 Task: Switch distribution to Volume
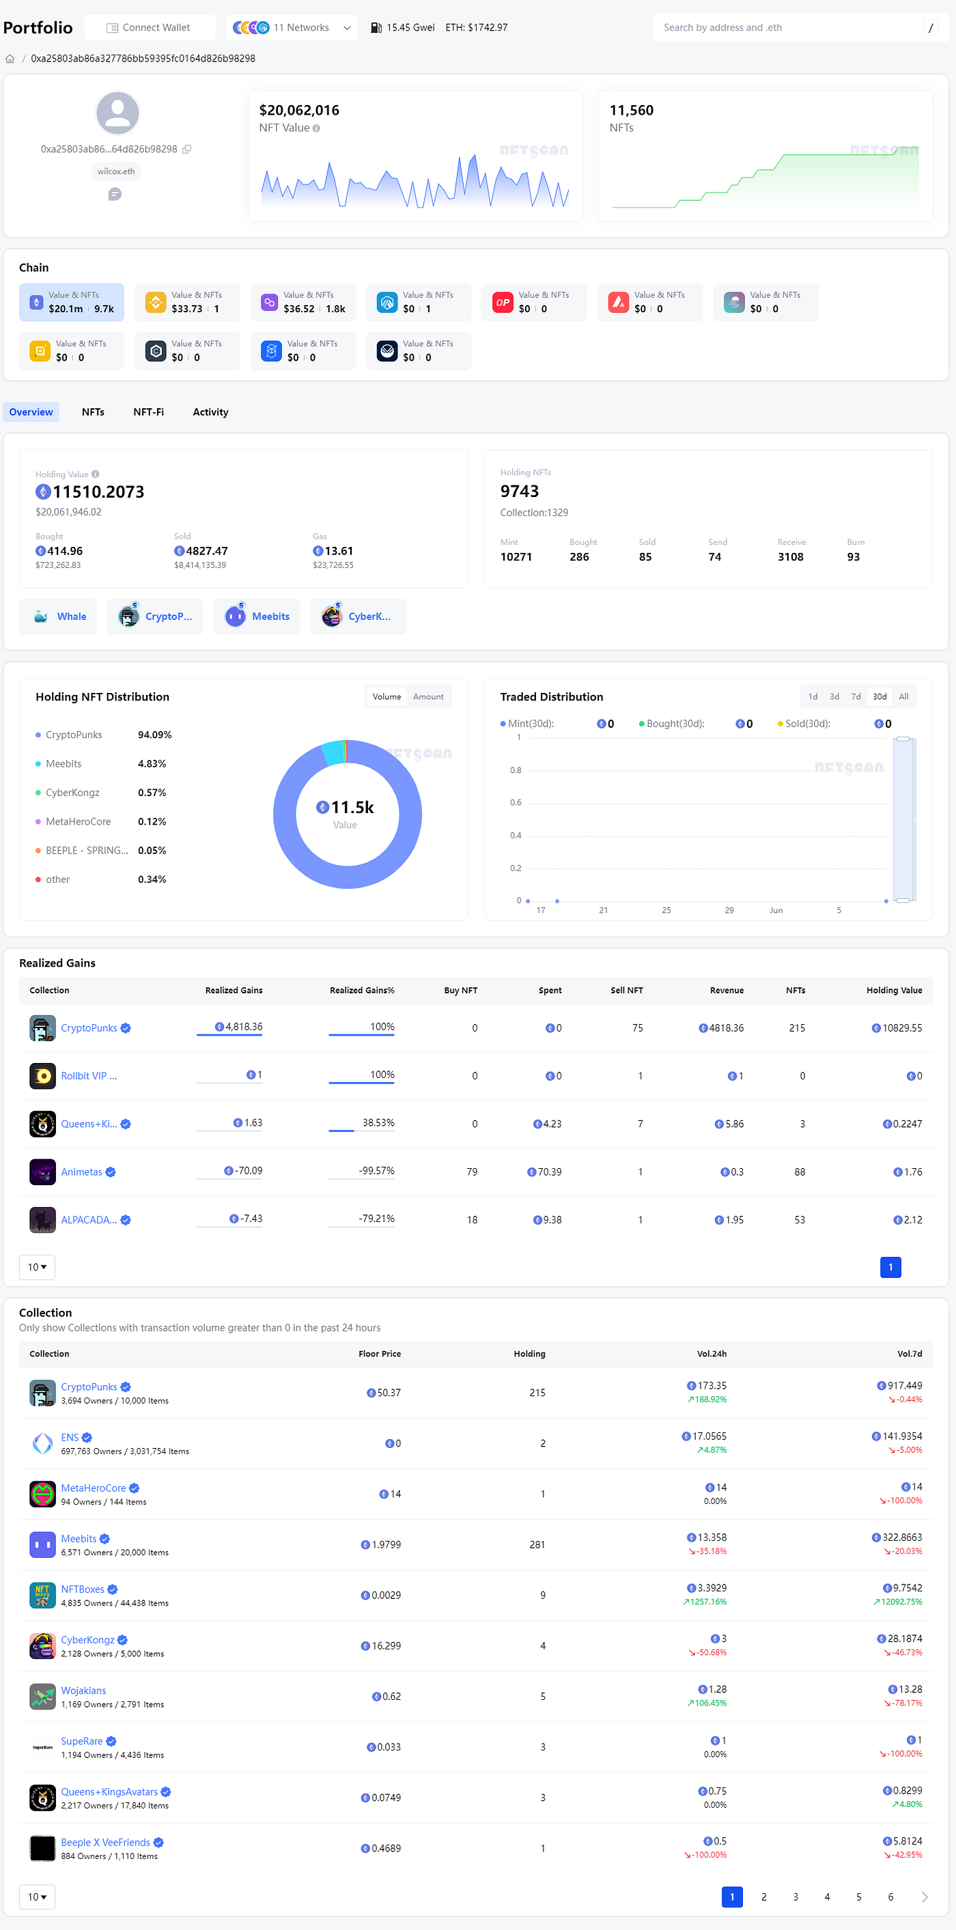(386, 697)
